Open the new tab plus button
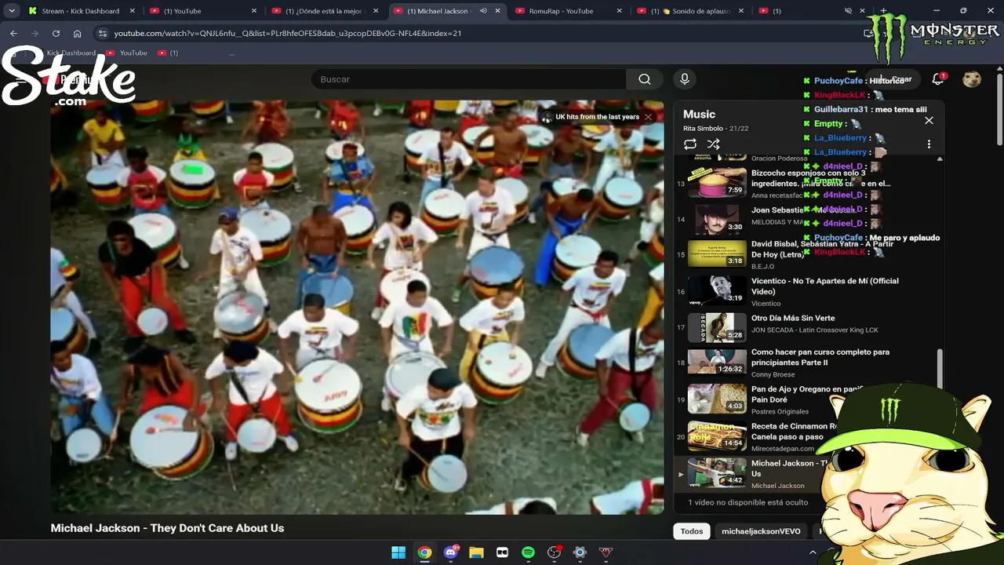Screen dimensions: 1004x565 click(x=883, y=11)
